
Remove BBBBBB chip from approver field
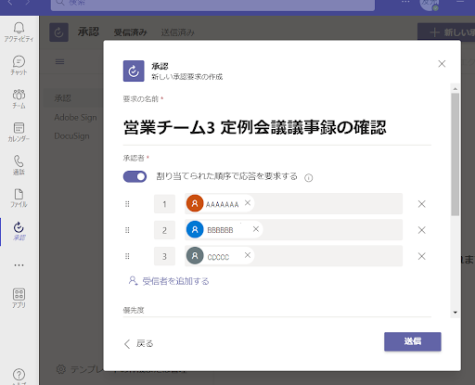[256, 229]
